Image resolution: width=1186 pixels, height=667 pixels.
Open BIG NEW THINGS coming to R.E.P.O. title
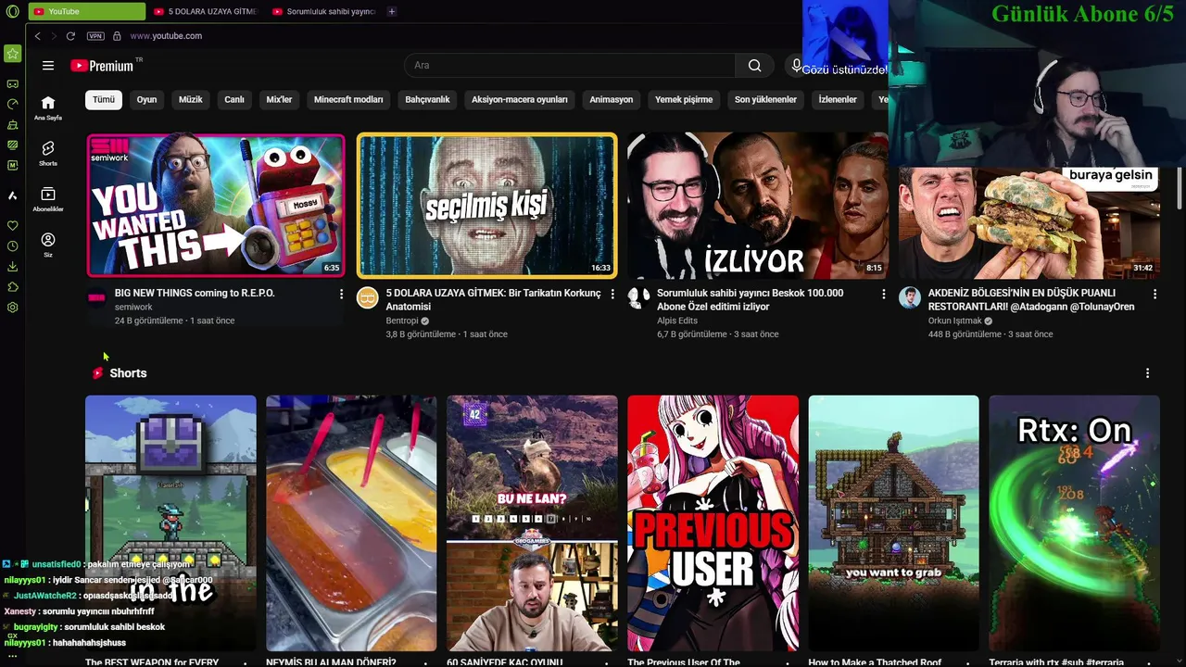195,293
